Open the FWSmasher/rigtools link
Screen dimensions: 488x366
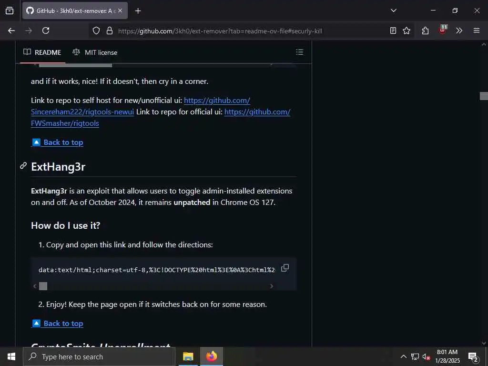(65, 123)
